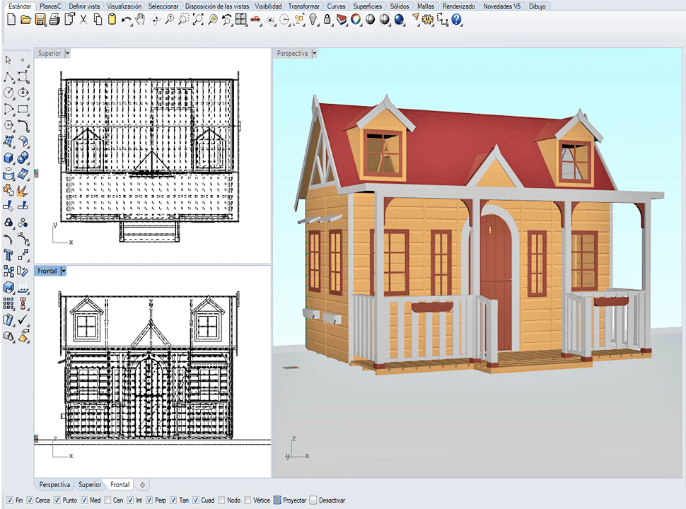Select the Circle tool in sidebar

[x=8, y=93]
